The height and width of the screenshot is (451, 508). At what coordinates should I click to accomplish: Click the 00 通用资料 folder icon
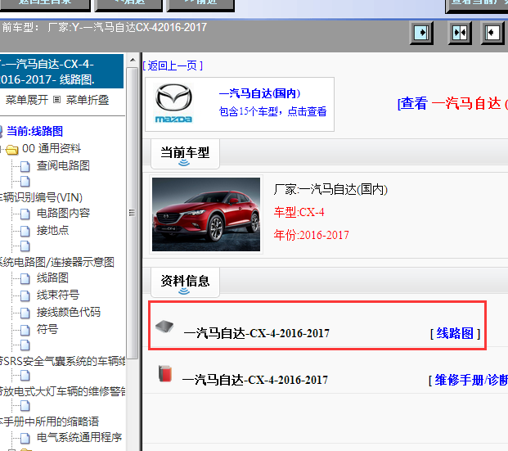[x=12, y=150]
